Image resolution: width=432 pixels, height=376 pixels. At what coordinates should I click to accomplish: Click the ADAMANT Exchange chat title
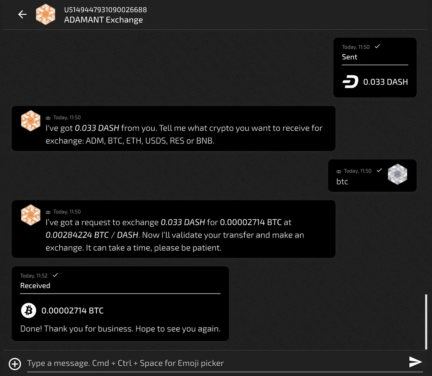click(104, 20)
